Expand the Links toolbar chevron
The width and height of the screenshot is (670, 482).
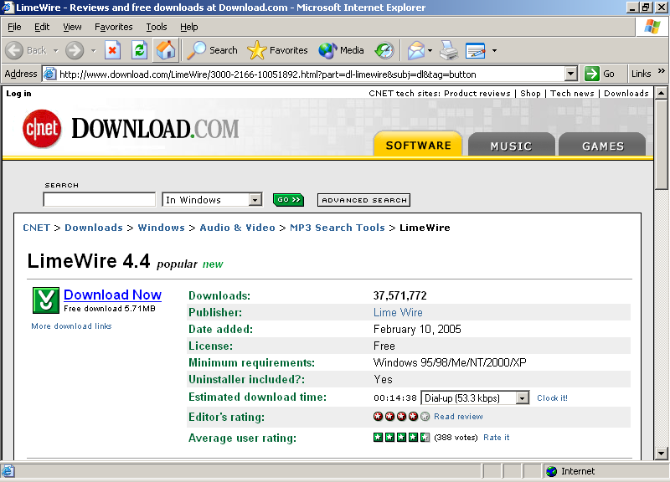(661, 71)
